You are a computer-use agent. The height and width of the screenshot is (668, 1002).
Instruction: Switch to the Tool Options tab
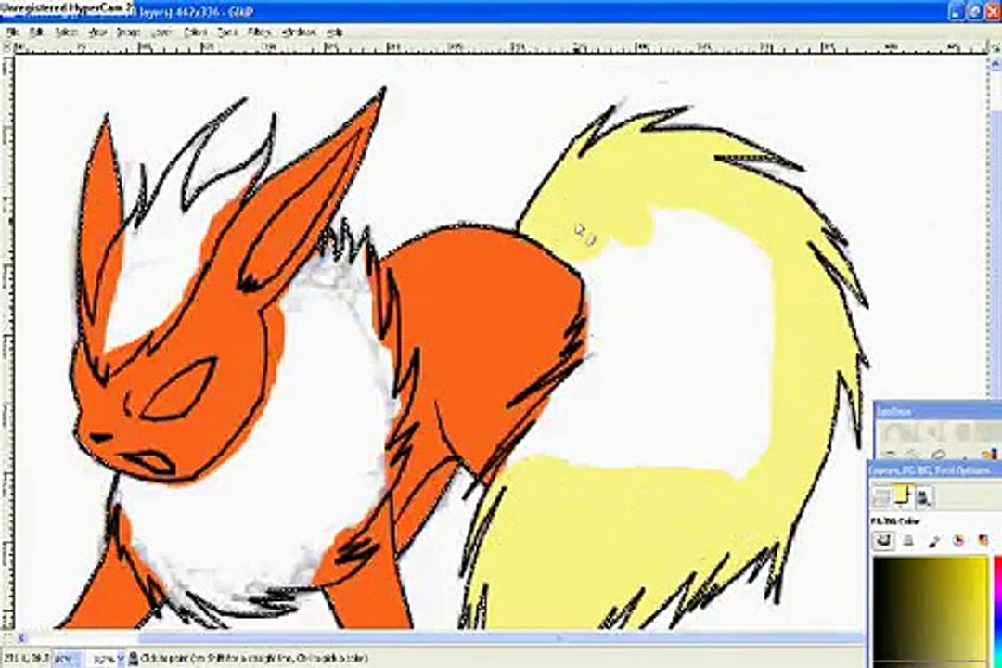924,497
